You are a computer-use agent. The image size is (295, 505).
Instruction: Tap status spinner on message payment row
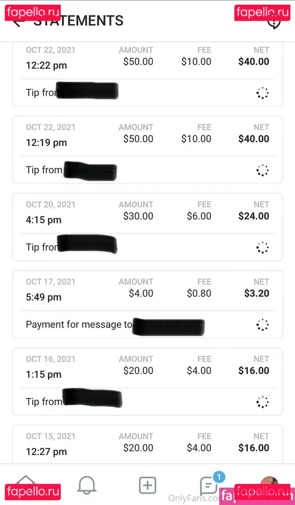[263, 325]
